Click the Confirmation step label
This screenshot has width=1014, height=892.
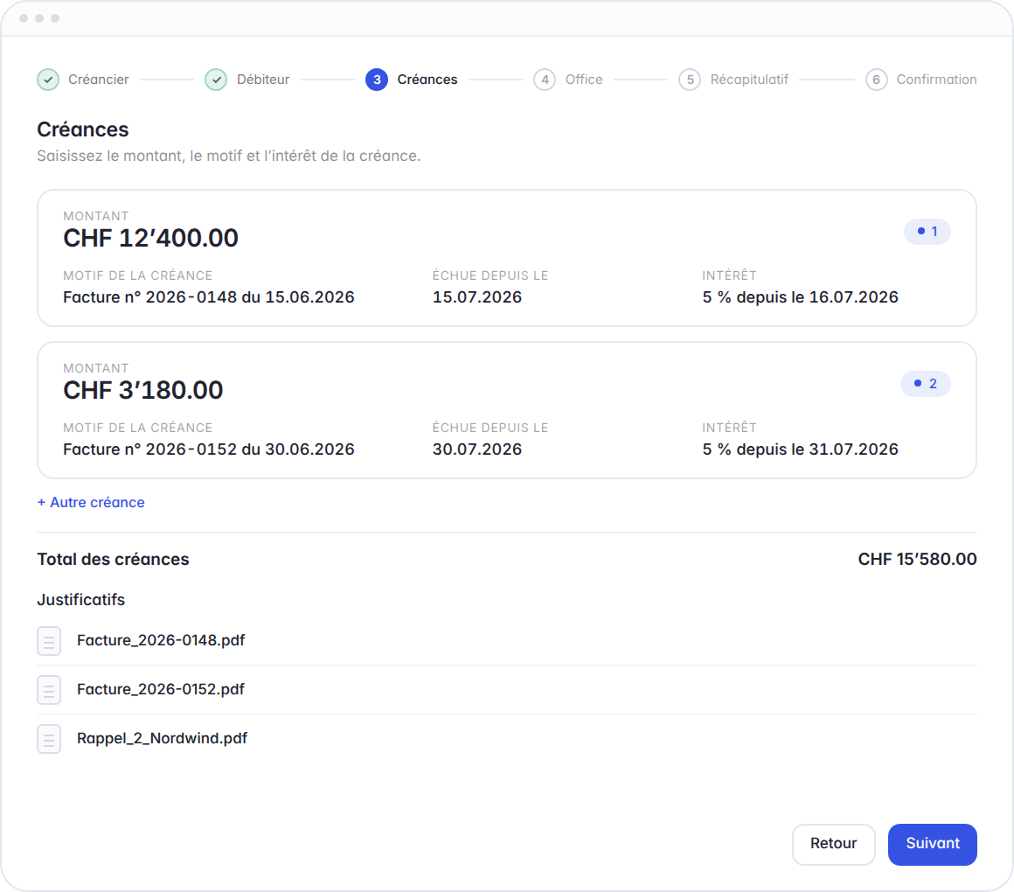pos(936,80)
